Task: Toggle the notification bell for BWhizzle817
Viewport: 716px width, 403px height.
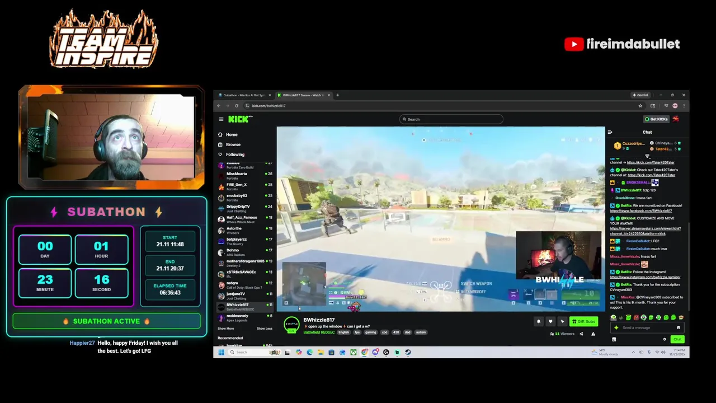Action: coord(539,321)
